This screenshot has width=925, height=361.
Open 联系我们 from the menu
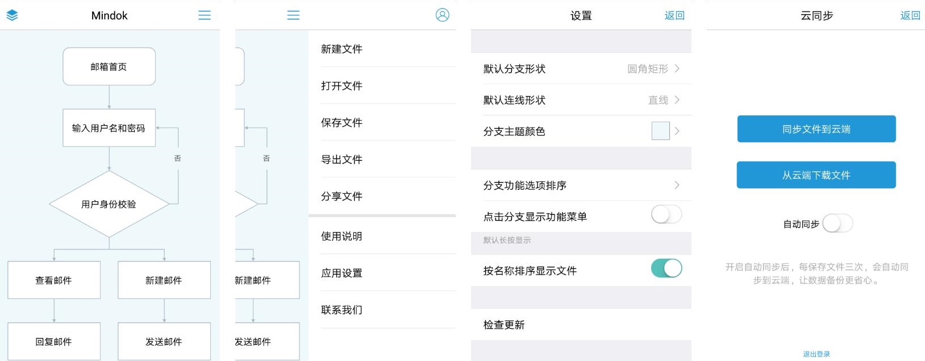(x=382, y=310)
